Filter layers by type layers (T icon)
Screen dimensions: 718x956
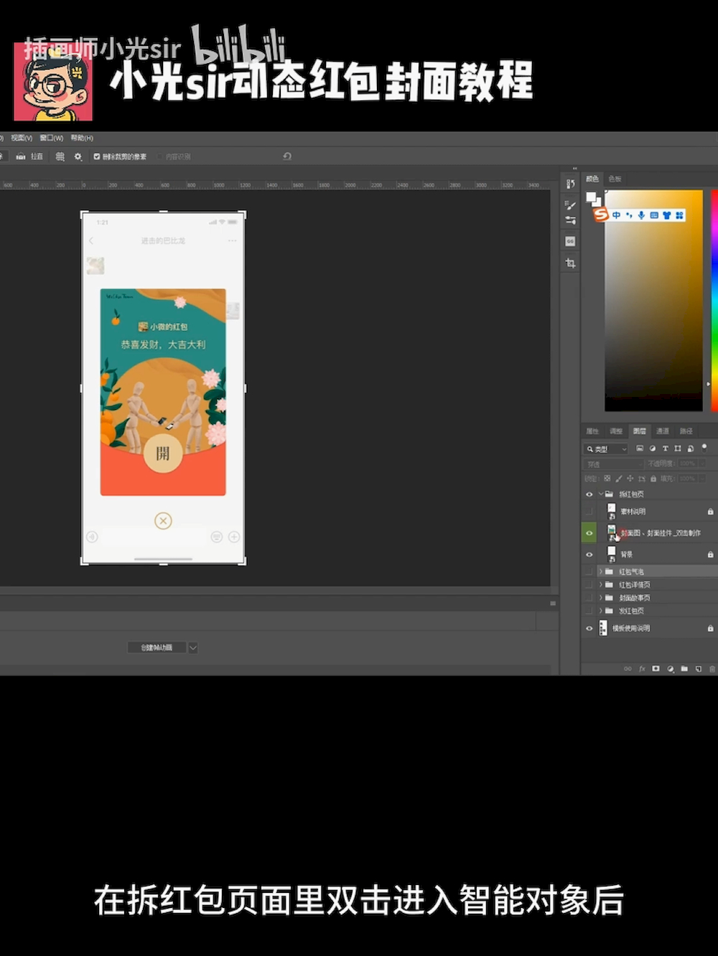(665, 449)
